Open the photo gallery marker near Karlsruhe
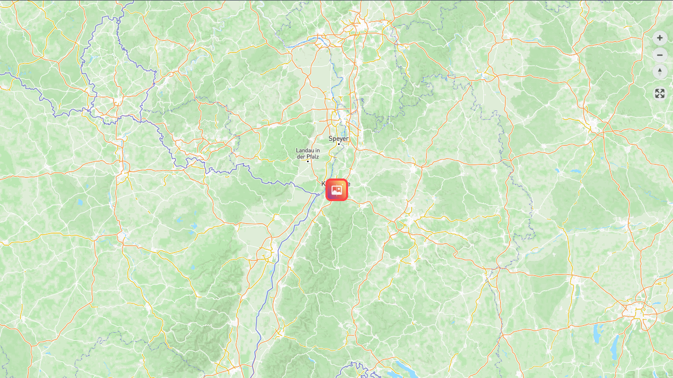673x378 pixels. coord(336,190)
